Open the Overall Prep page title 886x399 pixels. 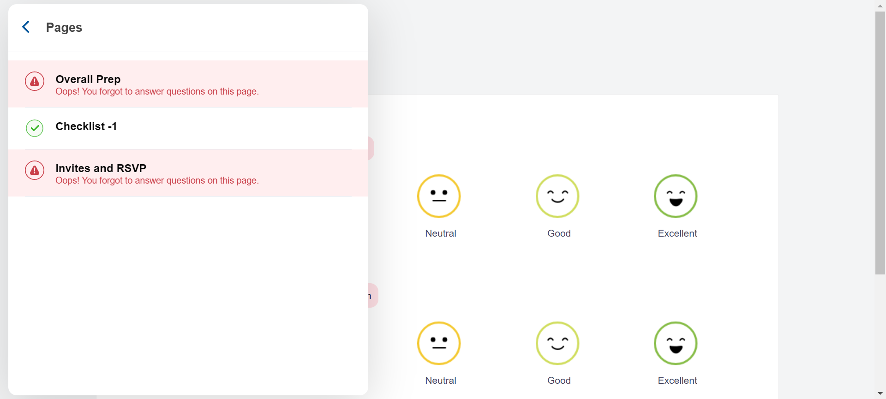click(x=88, y=79)
